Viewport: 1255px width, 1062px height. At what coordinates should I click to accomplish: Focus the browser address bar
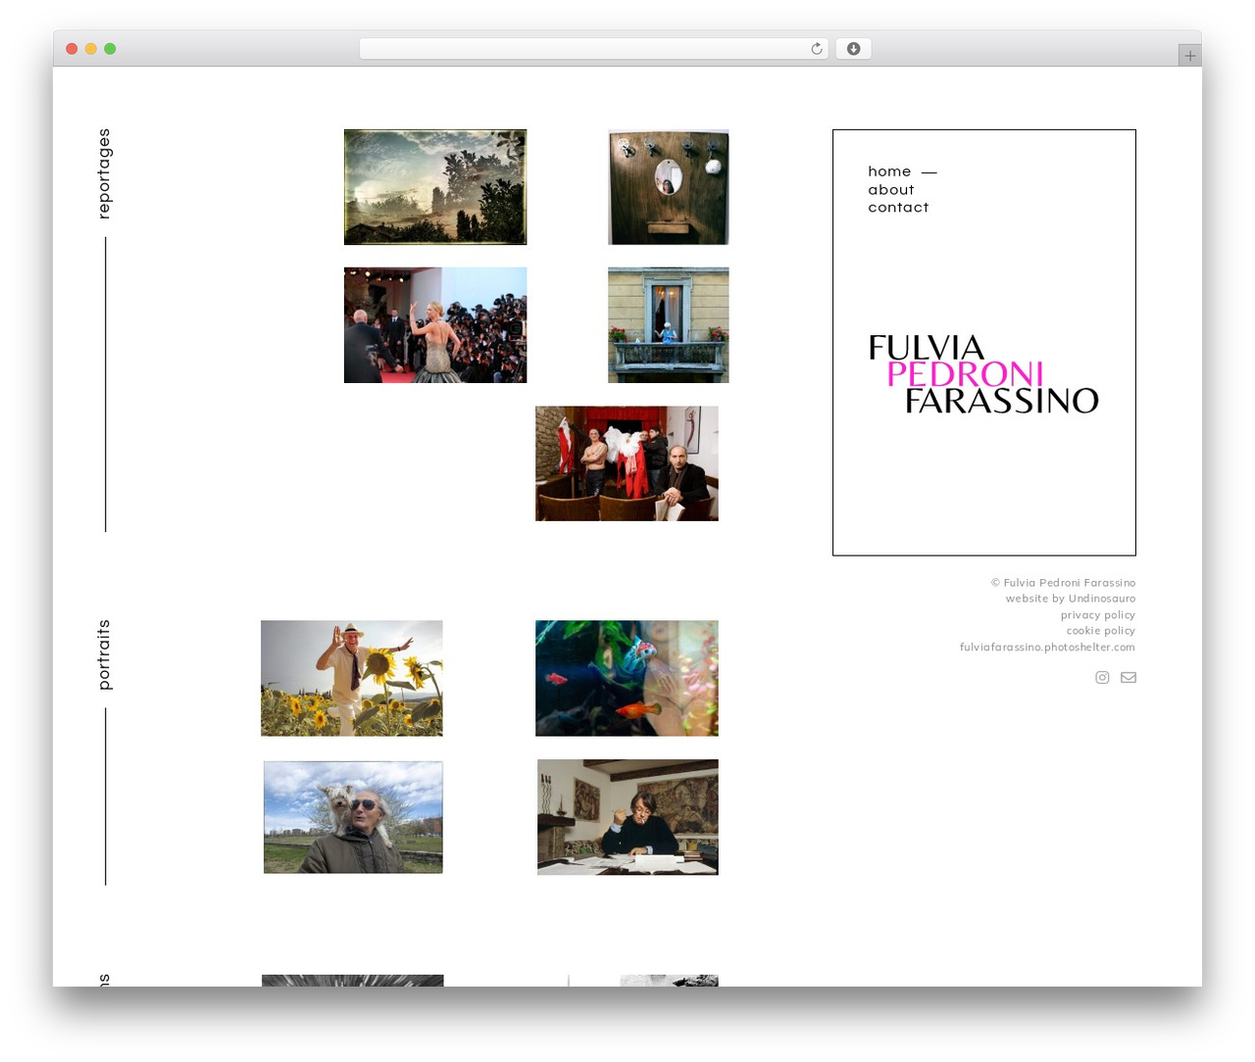click(x=593, y=49)
